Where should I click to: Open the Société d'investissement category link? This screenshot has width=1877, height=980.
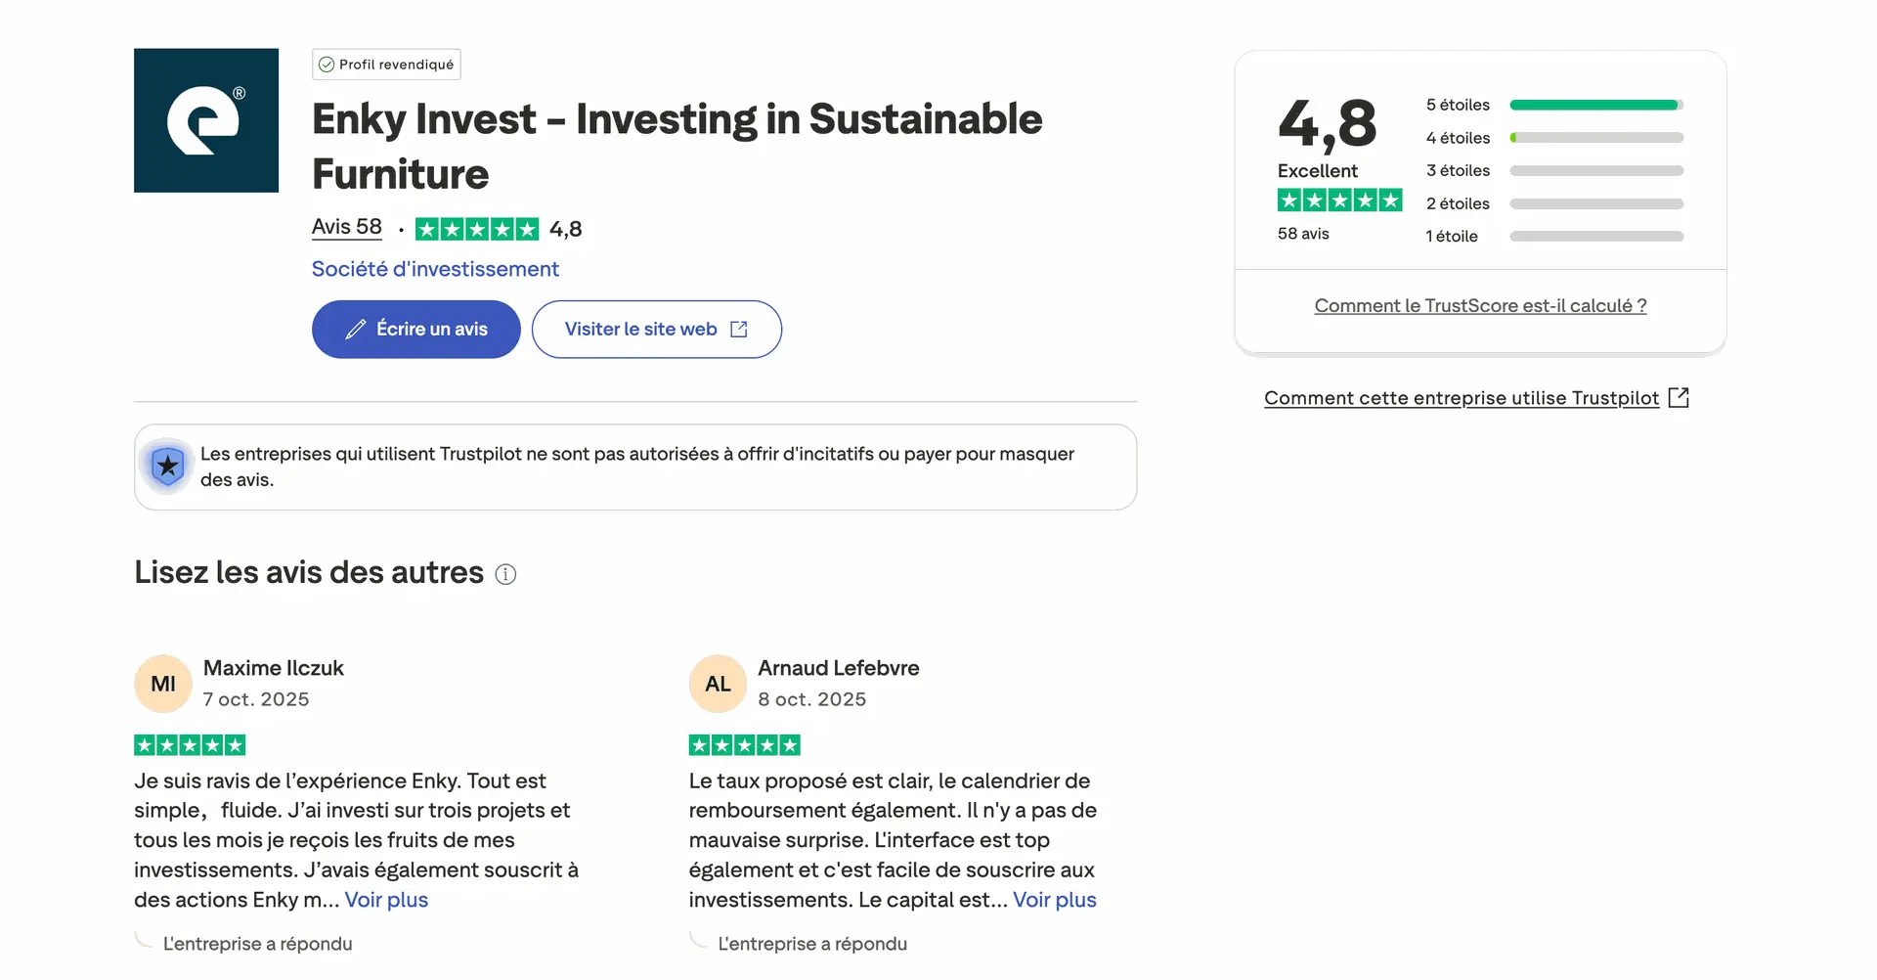[435, 268]
